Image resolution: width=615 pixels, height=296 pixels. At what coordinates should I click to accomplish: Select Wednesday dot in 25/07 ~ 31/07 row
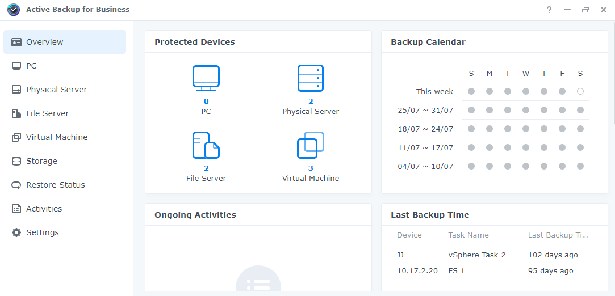click(x=526, y=110)
